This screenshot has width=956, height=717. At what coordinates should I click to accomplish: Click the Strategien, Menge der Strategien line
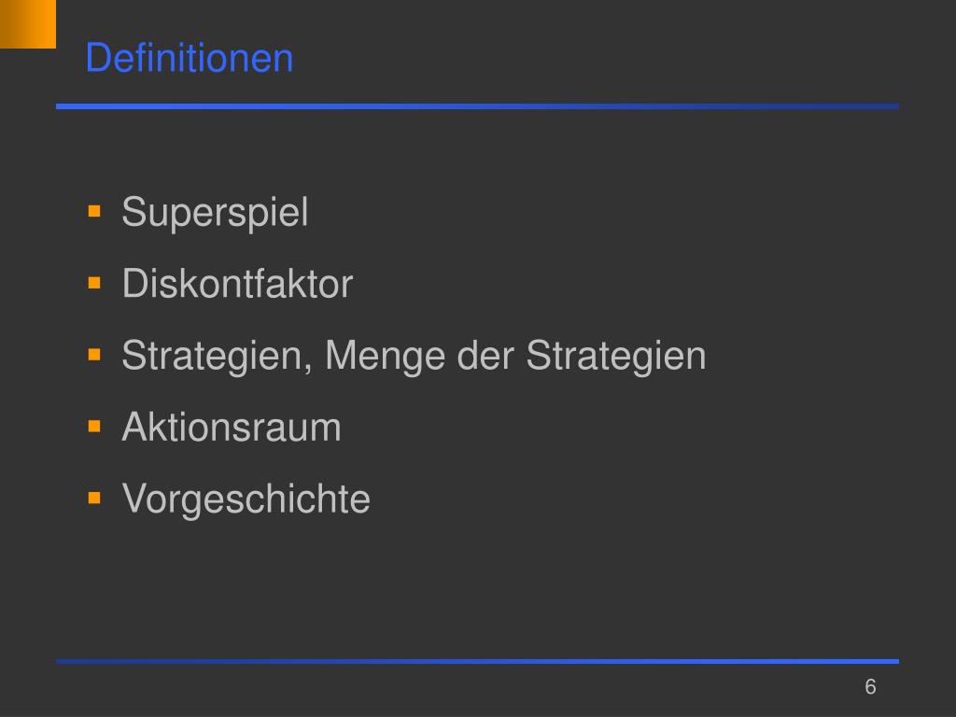[414, 356]
